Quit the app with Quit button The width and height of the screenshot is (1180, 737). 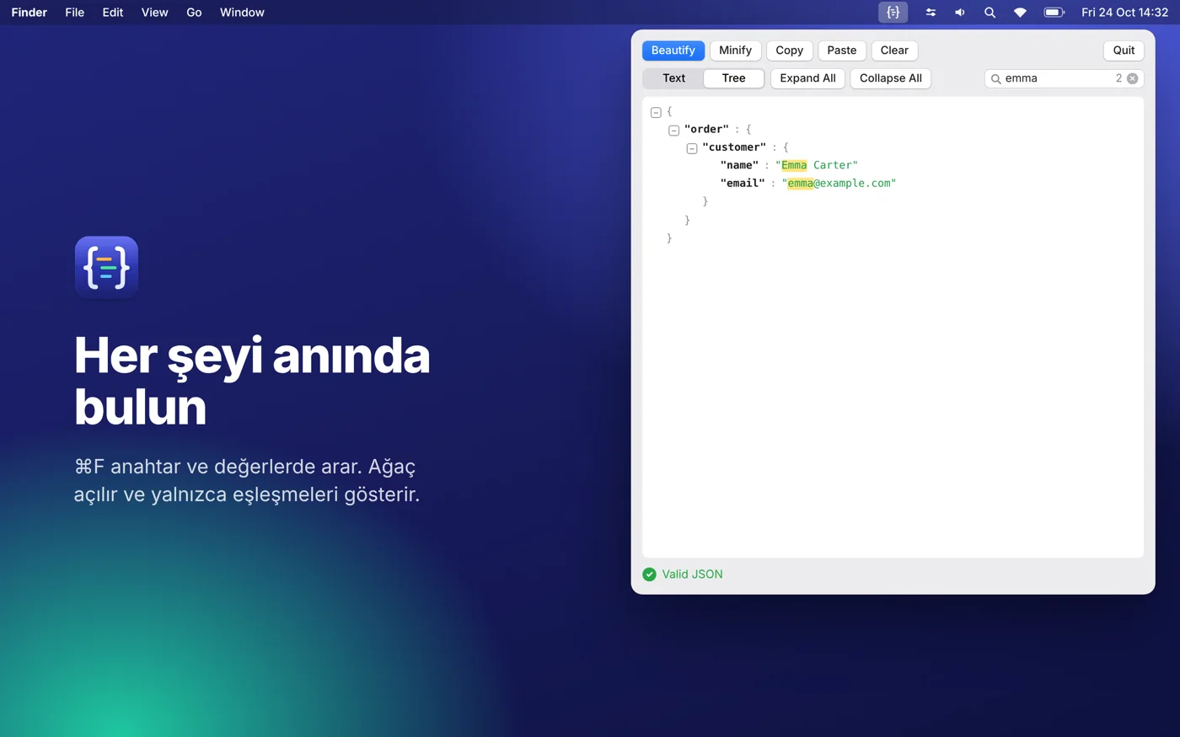click(x=1124, y=51)
